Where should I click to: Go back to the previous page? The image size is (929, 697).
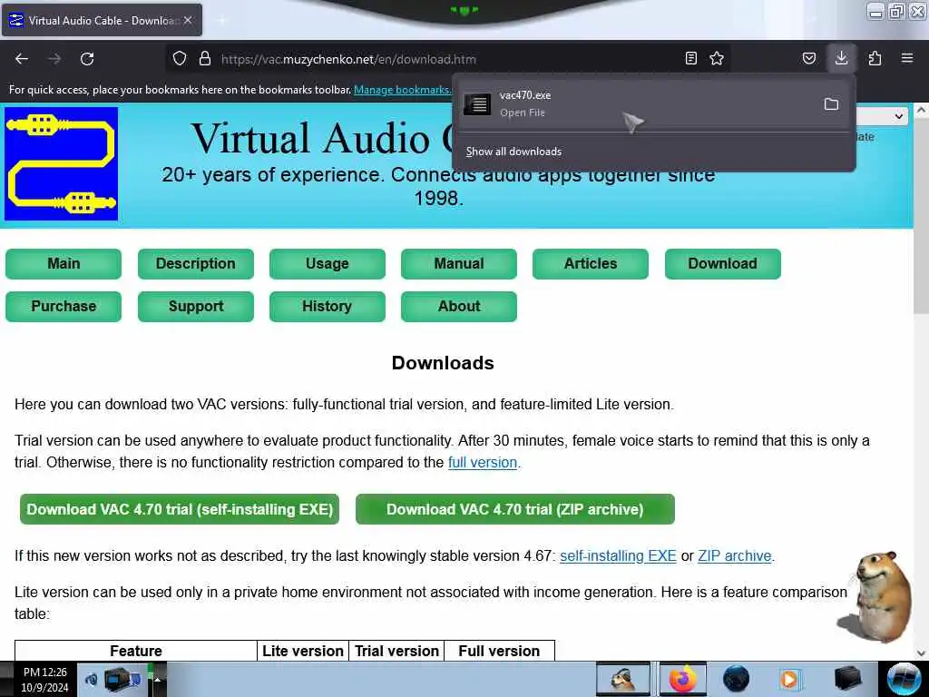click(22, 59)
